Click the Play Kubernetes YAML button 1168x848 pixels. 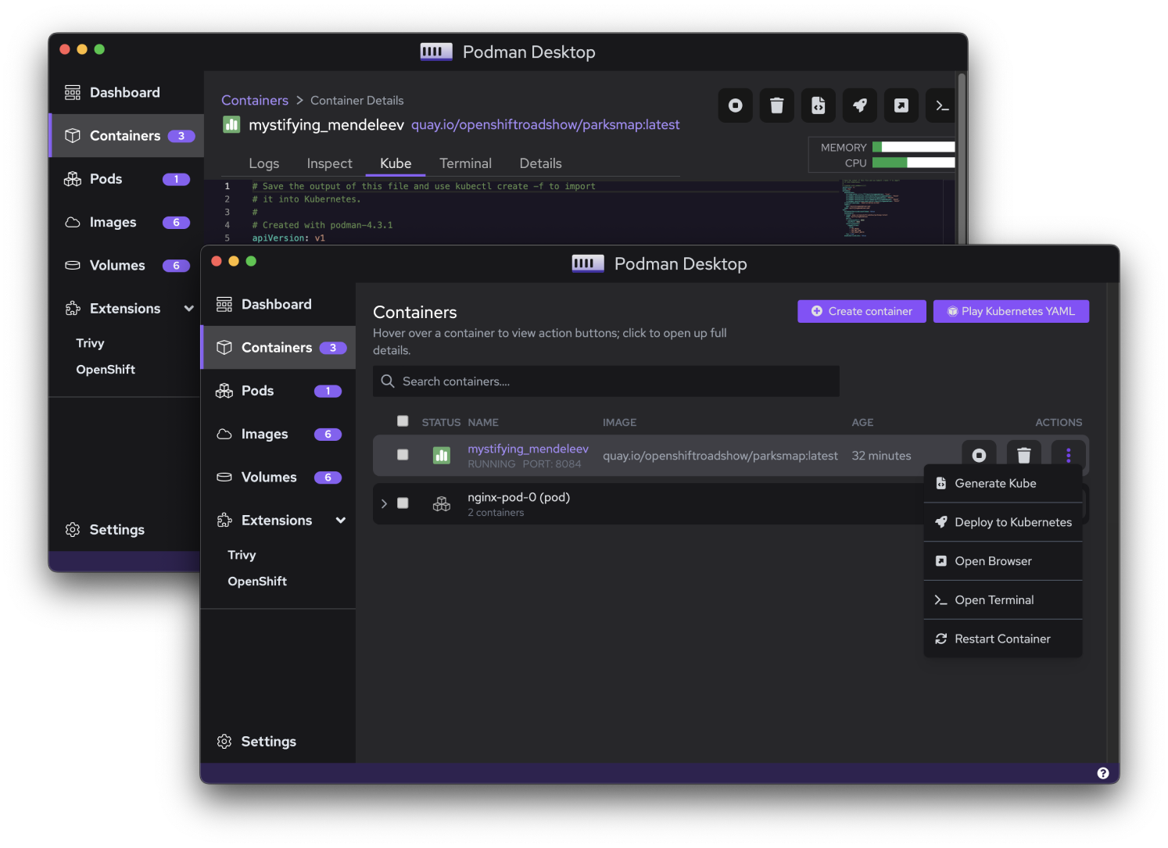point(1011,311)
